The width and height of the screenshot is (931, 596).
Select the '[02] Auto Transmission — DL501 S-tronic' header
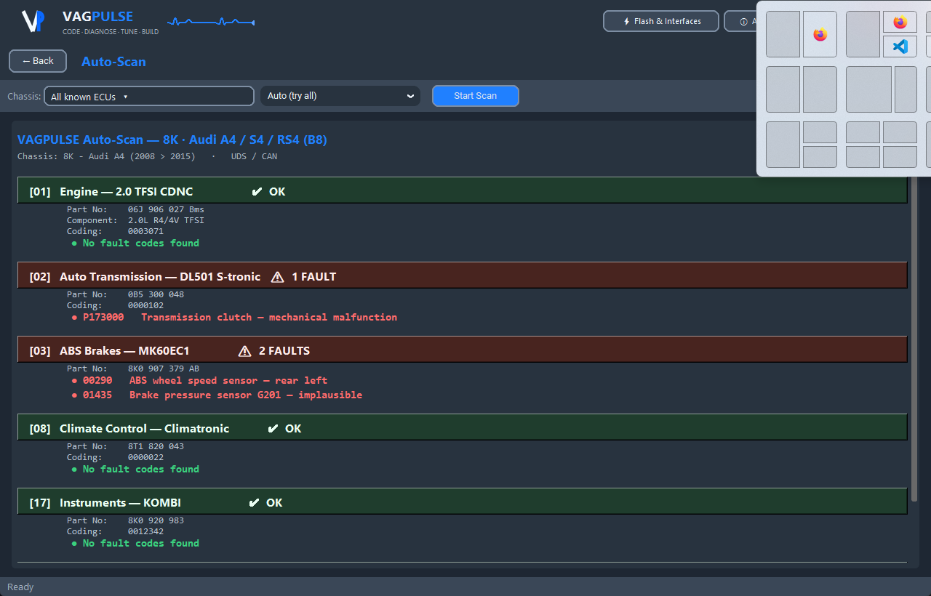pos(463,276)
